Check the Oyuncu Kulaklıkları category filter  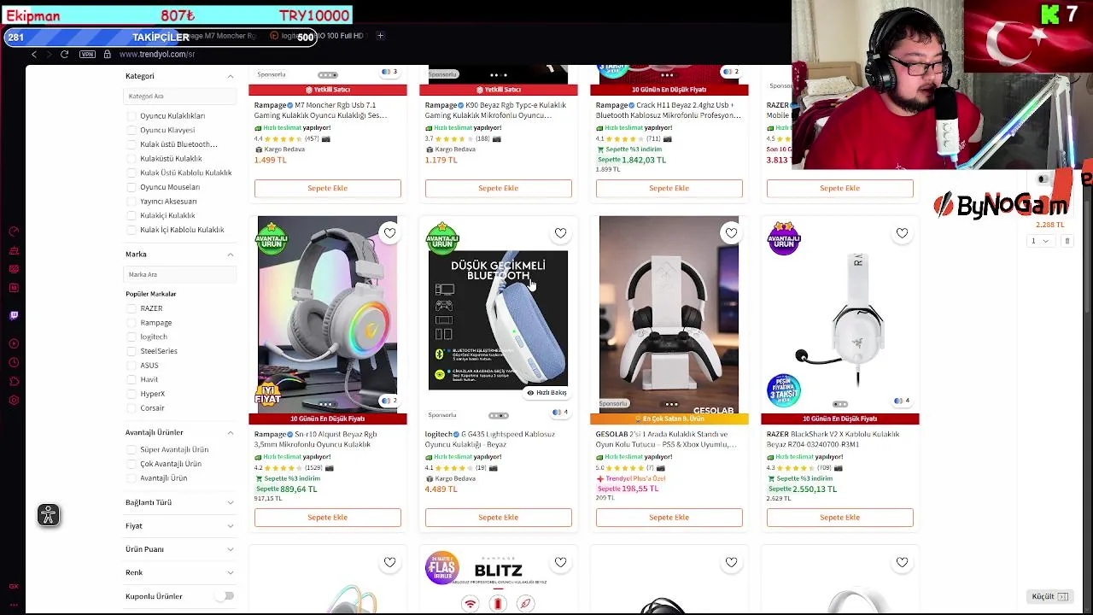[x=132, y=116]
